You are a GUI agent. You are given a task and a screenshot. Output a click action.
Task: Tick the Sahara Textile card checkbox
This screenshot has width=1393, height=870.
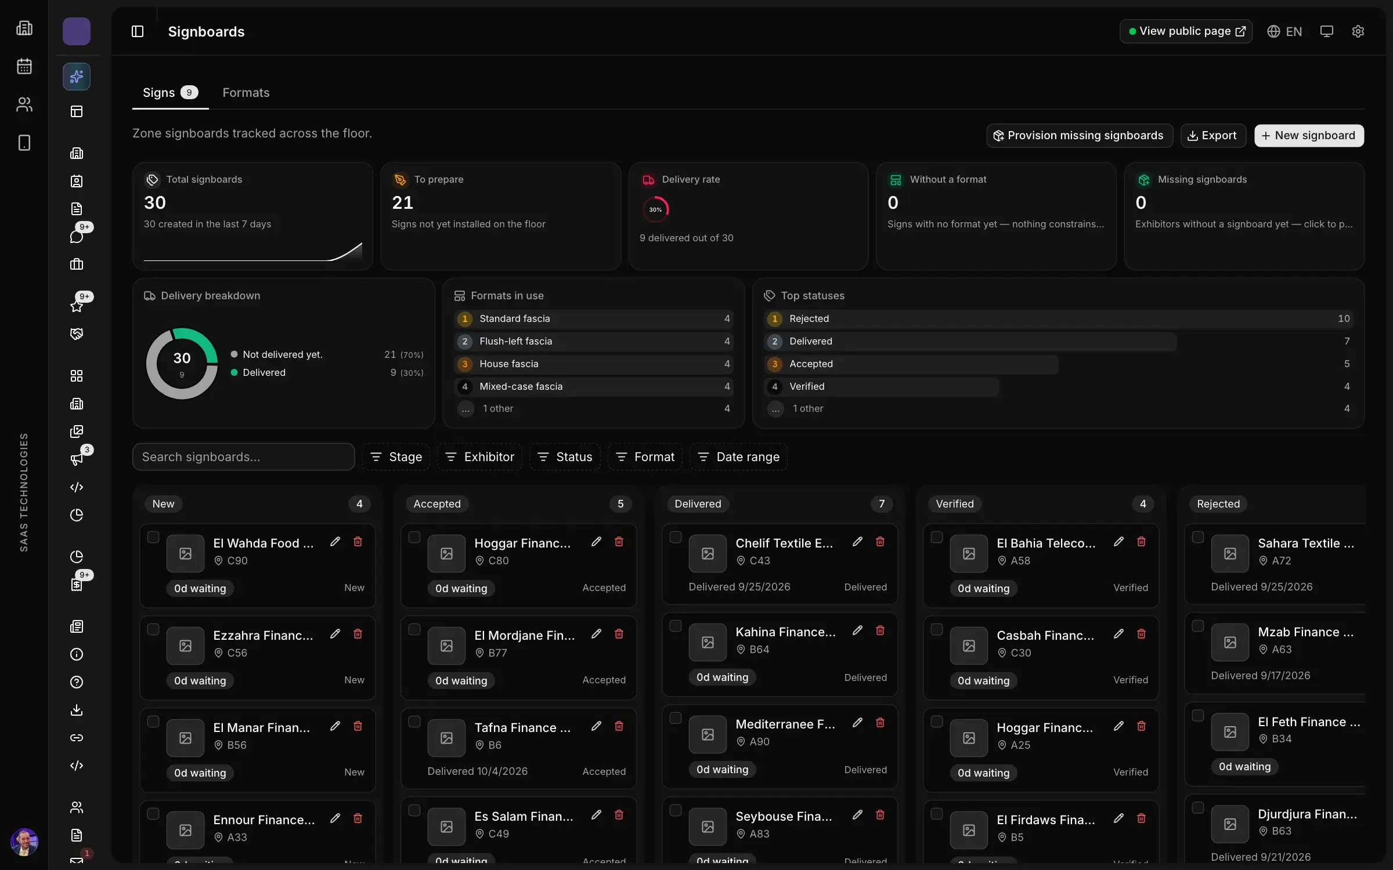click(x=1198, y=537)
